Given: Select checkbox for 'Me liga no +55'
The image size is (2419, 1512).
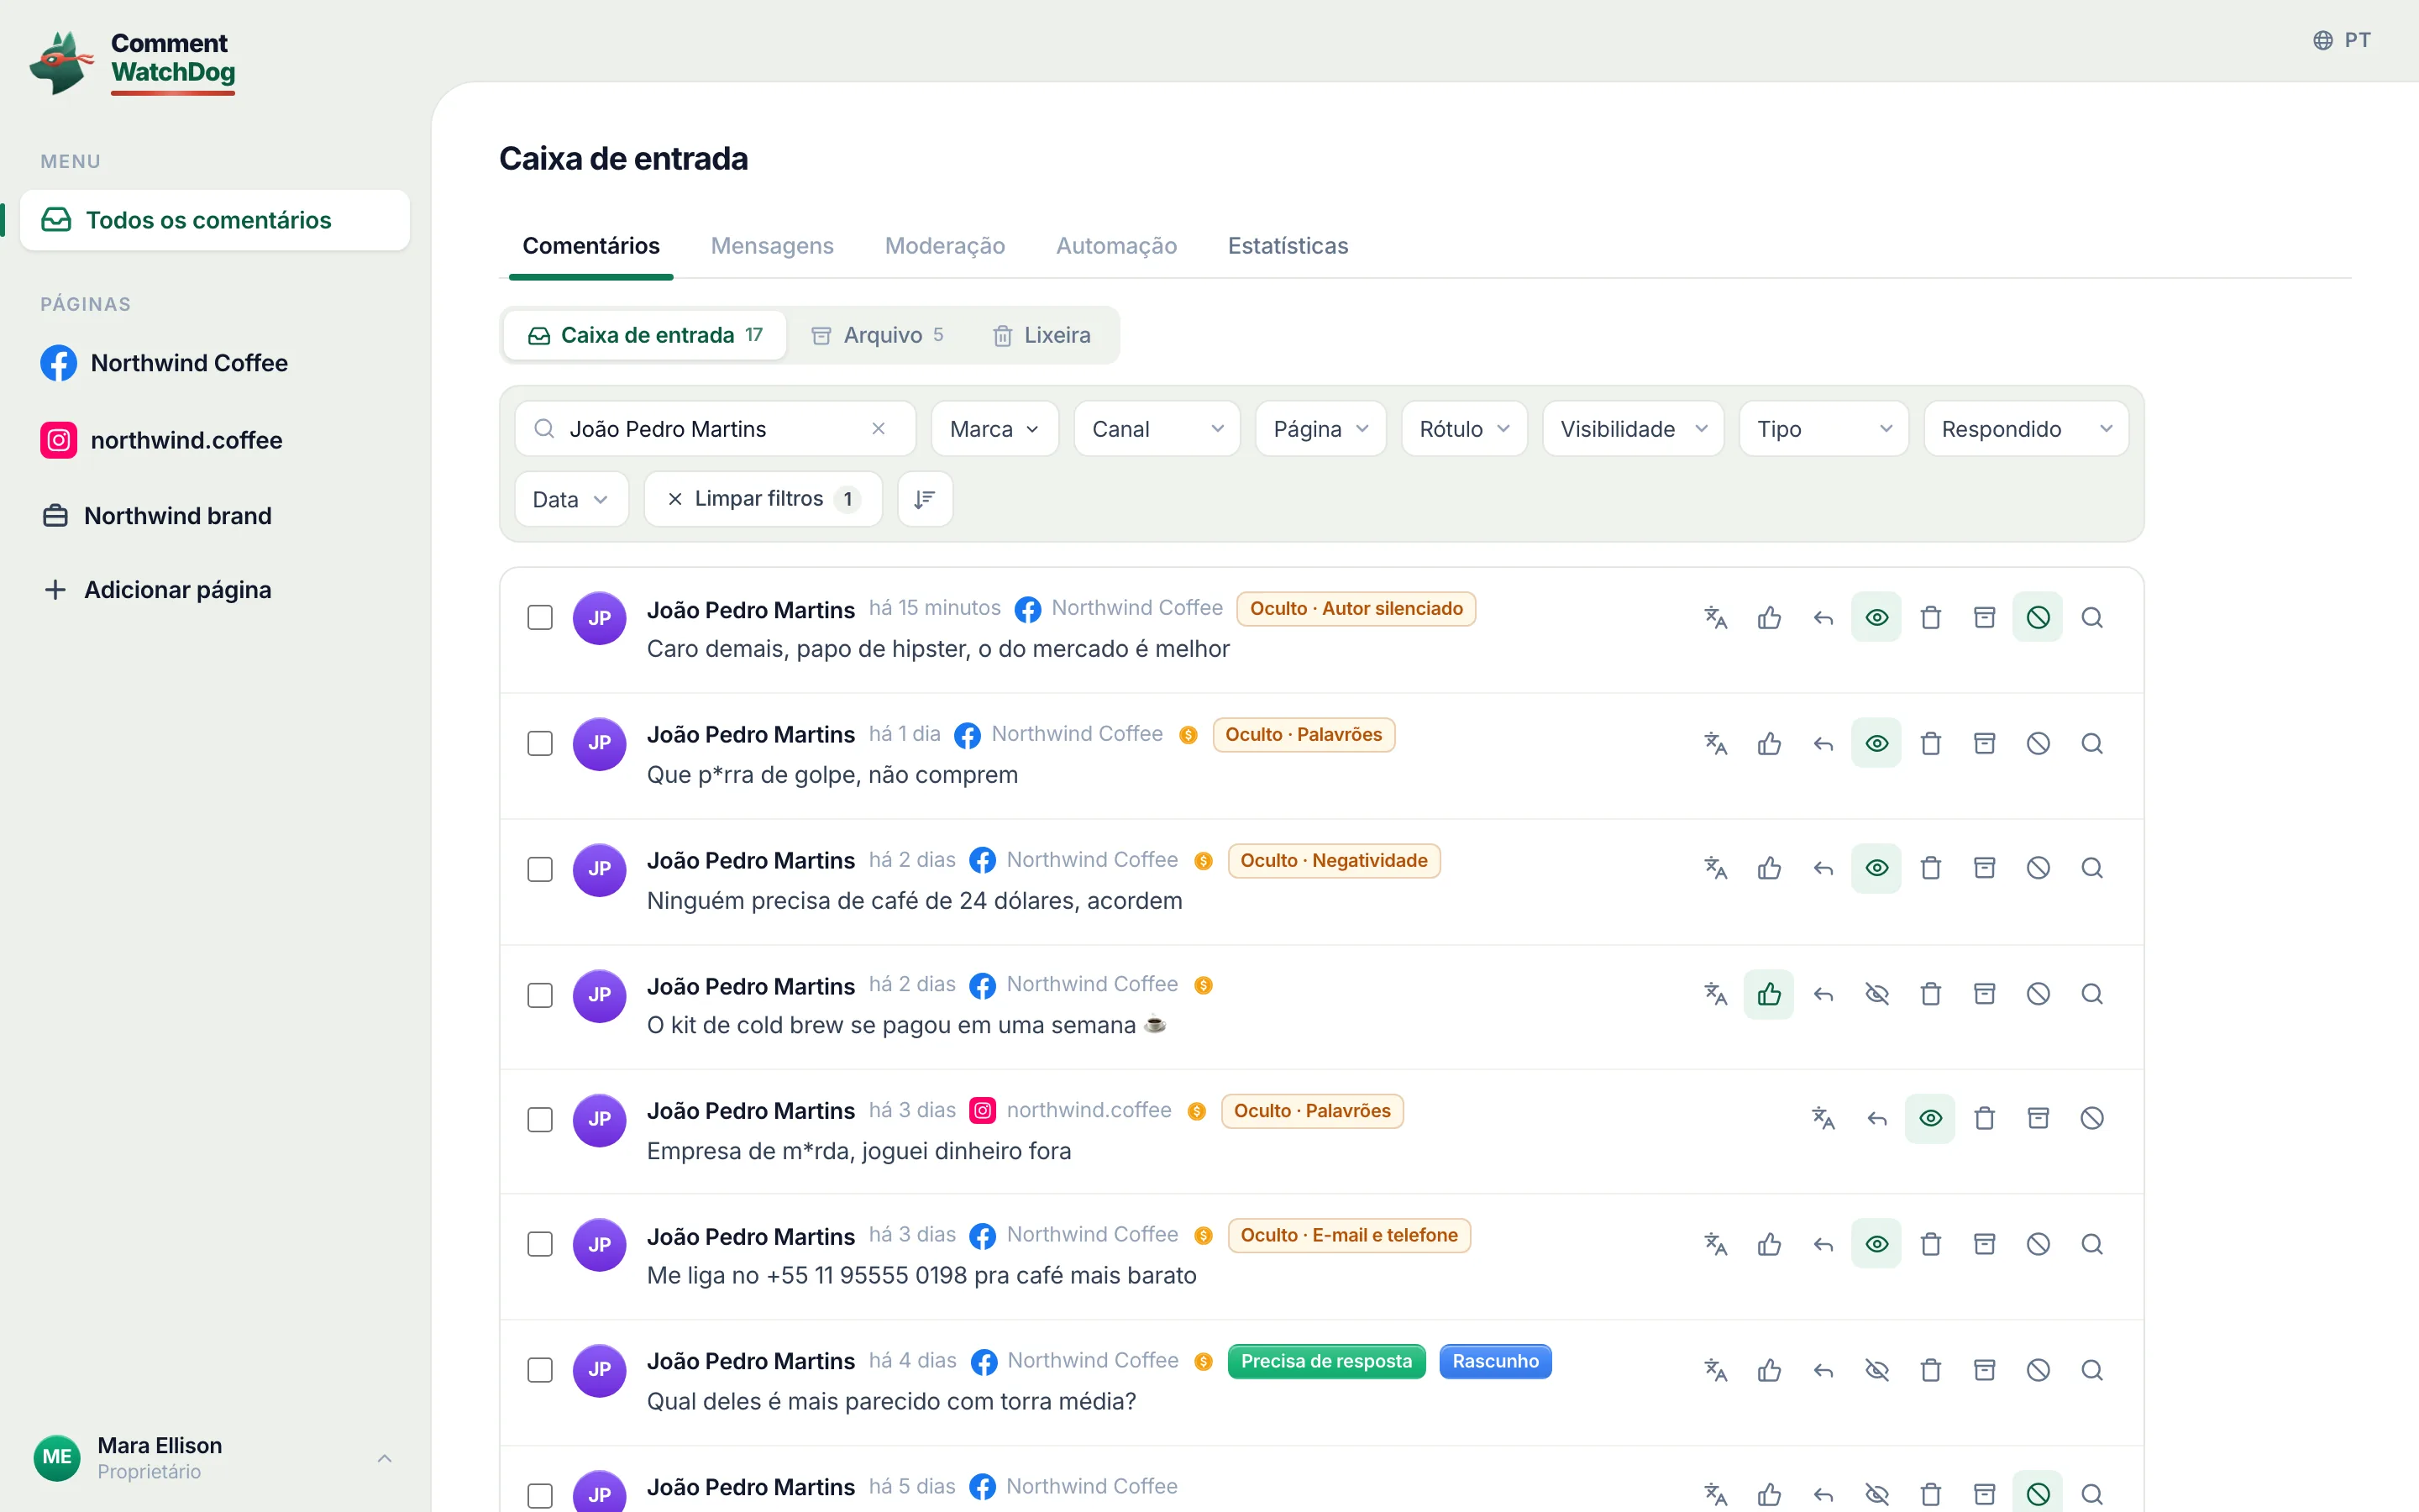Looking at the screenshot, I should coord(540,1245).
